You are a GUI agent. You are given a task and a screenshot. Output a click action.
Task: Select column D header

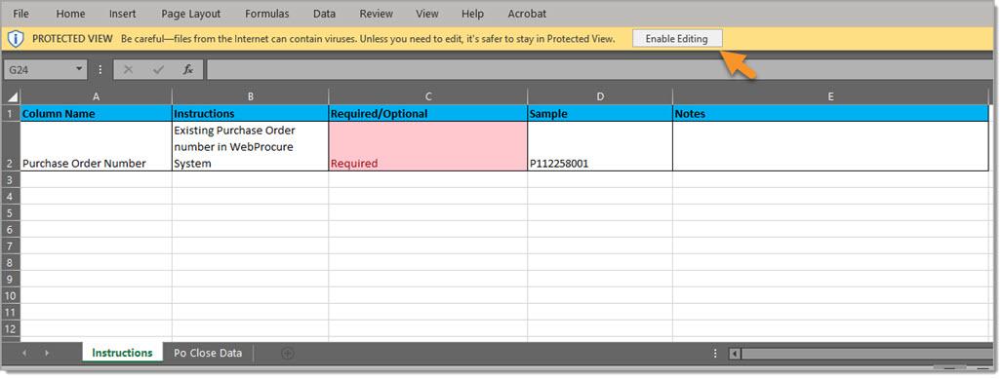coord(600,96)
